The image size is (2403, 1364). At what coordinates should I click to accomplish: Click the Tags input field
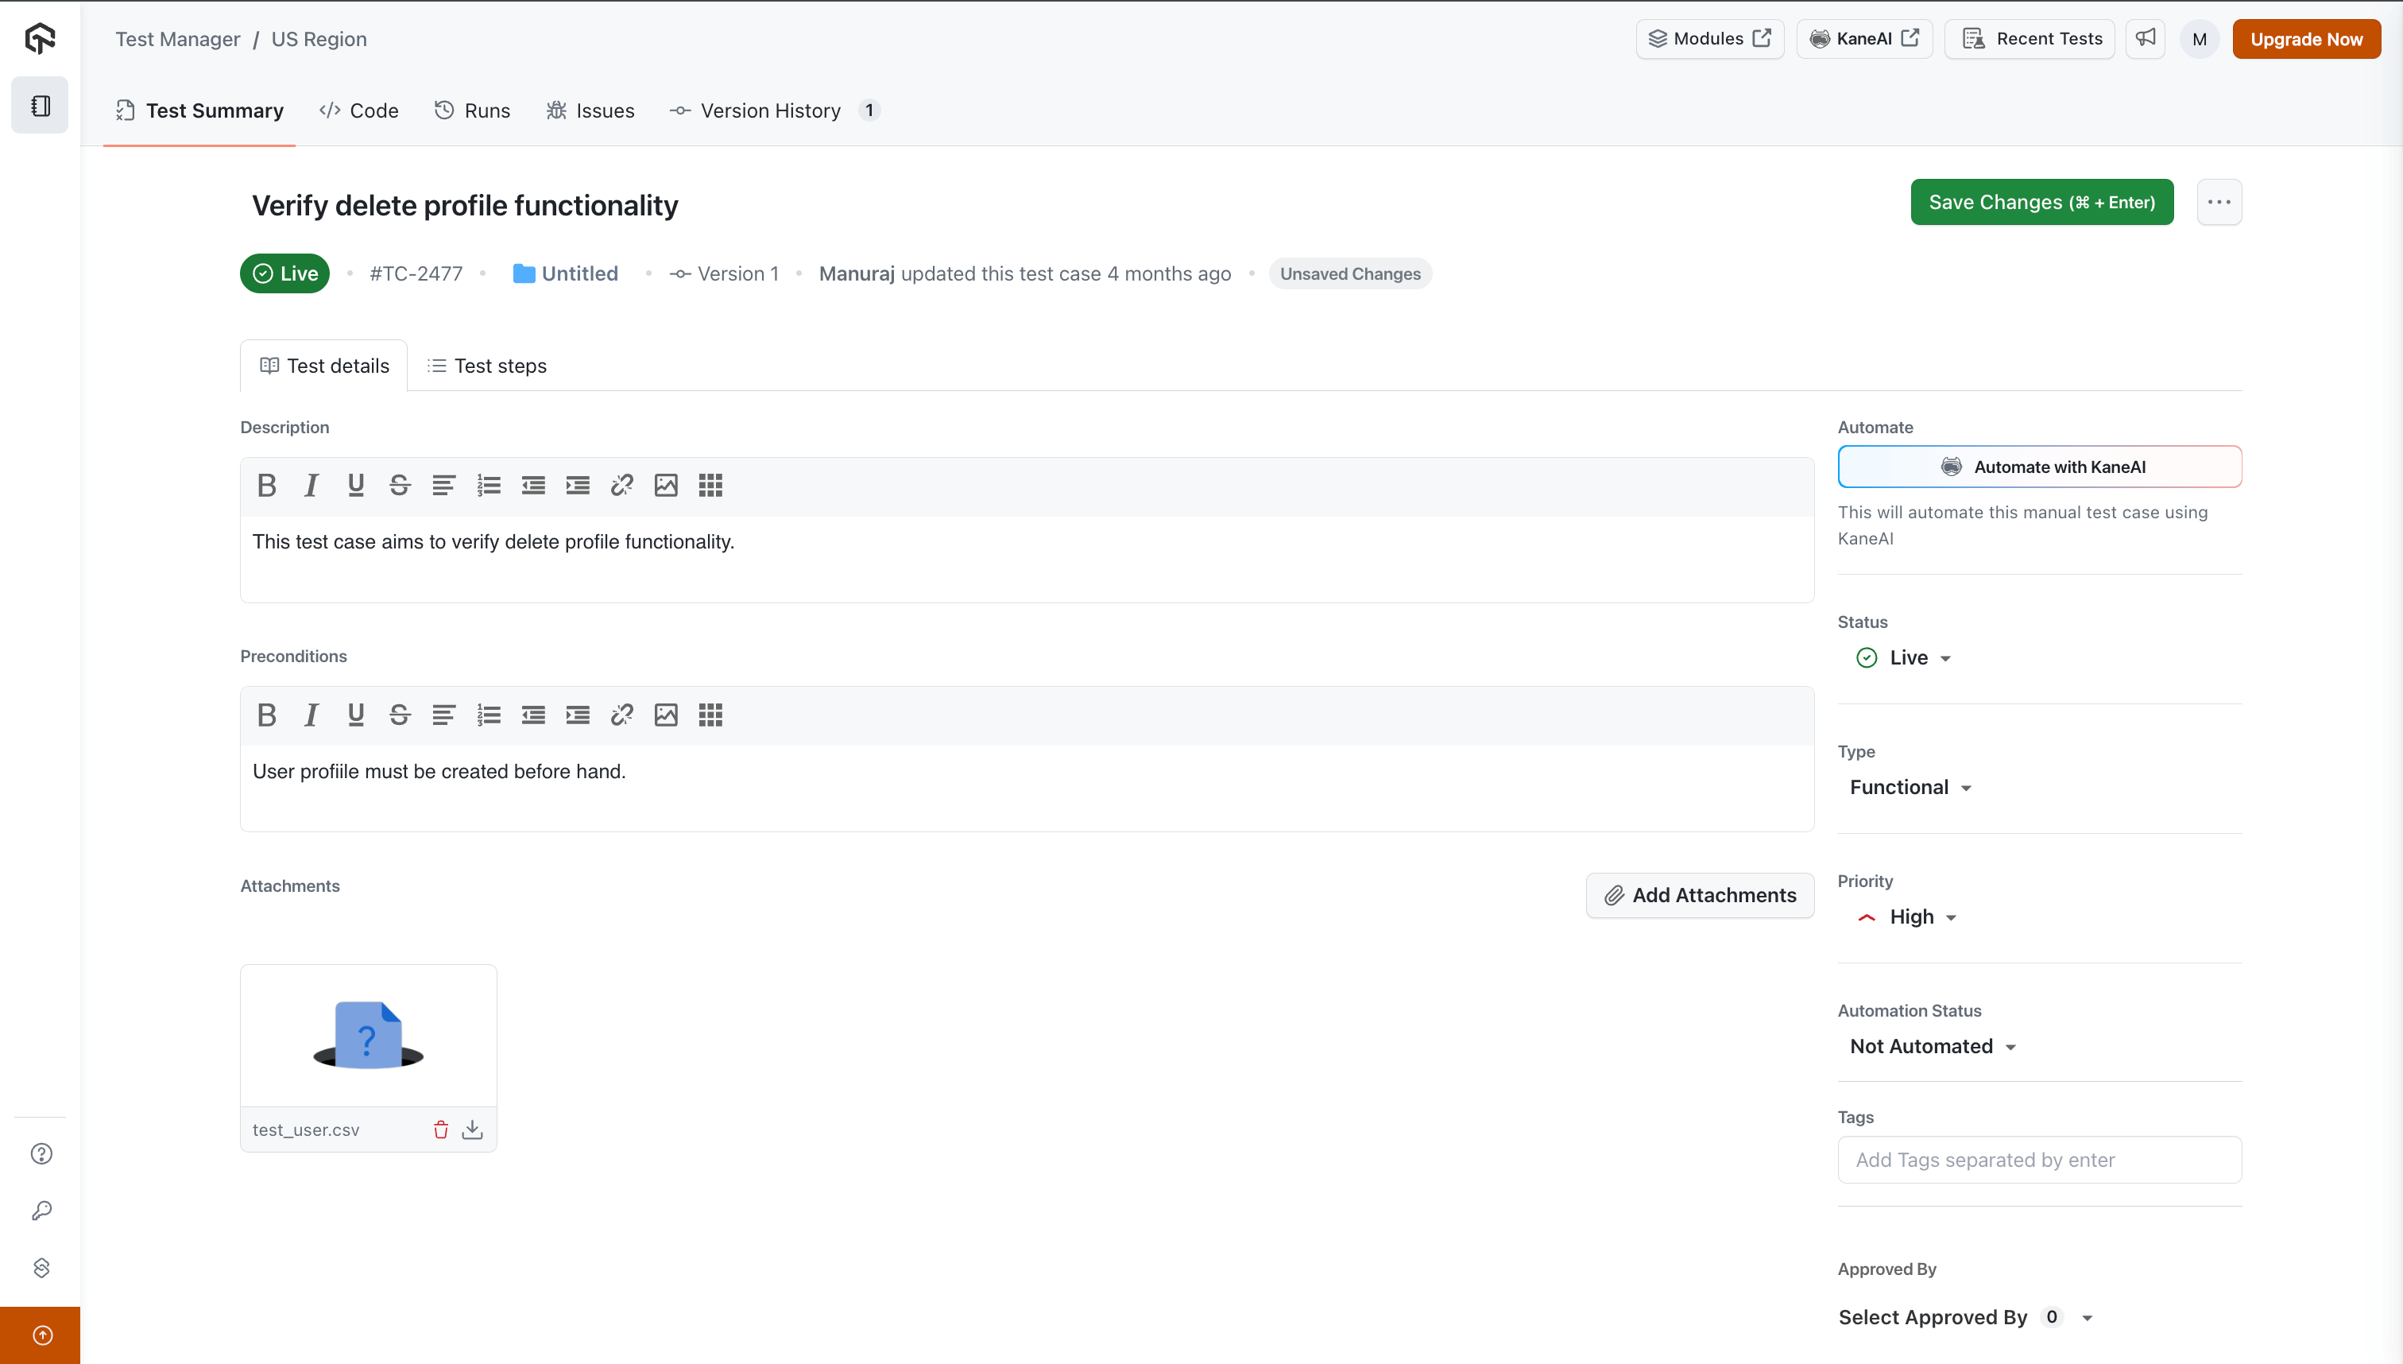[2040, 1160]
